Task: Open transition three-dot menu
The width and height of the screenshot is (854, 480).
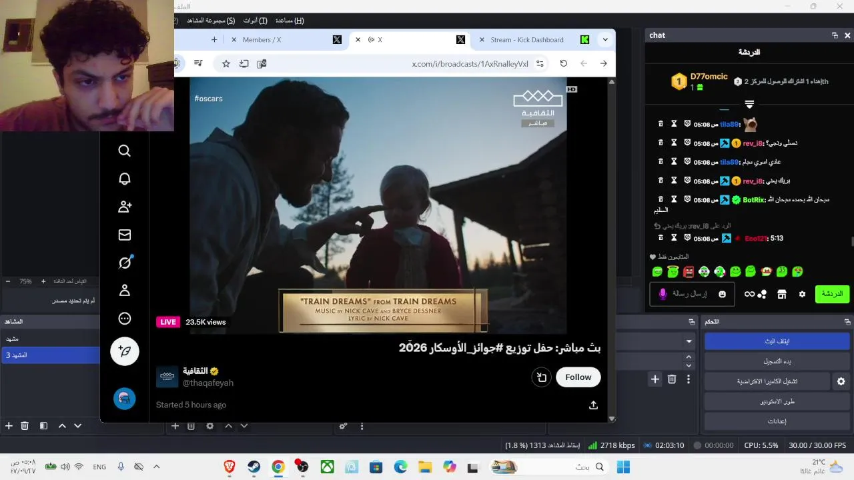Action: pos(689,379)
